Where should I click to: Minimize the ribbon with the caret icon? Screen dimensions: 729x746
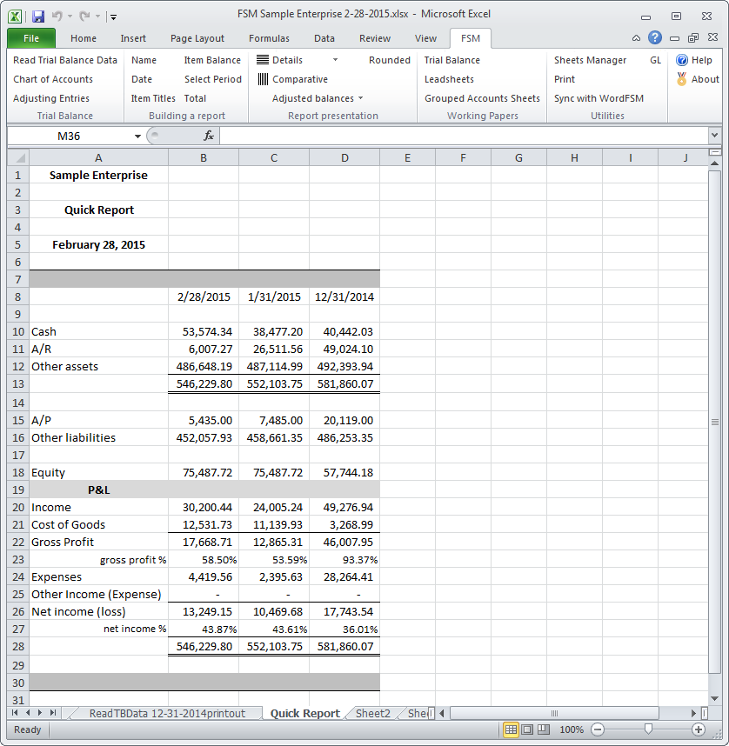tap(637, 38)
